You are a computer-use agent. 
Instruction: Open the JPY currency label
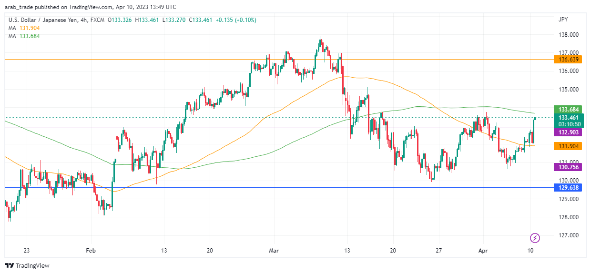563,20
